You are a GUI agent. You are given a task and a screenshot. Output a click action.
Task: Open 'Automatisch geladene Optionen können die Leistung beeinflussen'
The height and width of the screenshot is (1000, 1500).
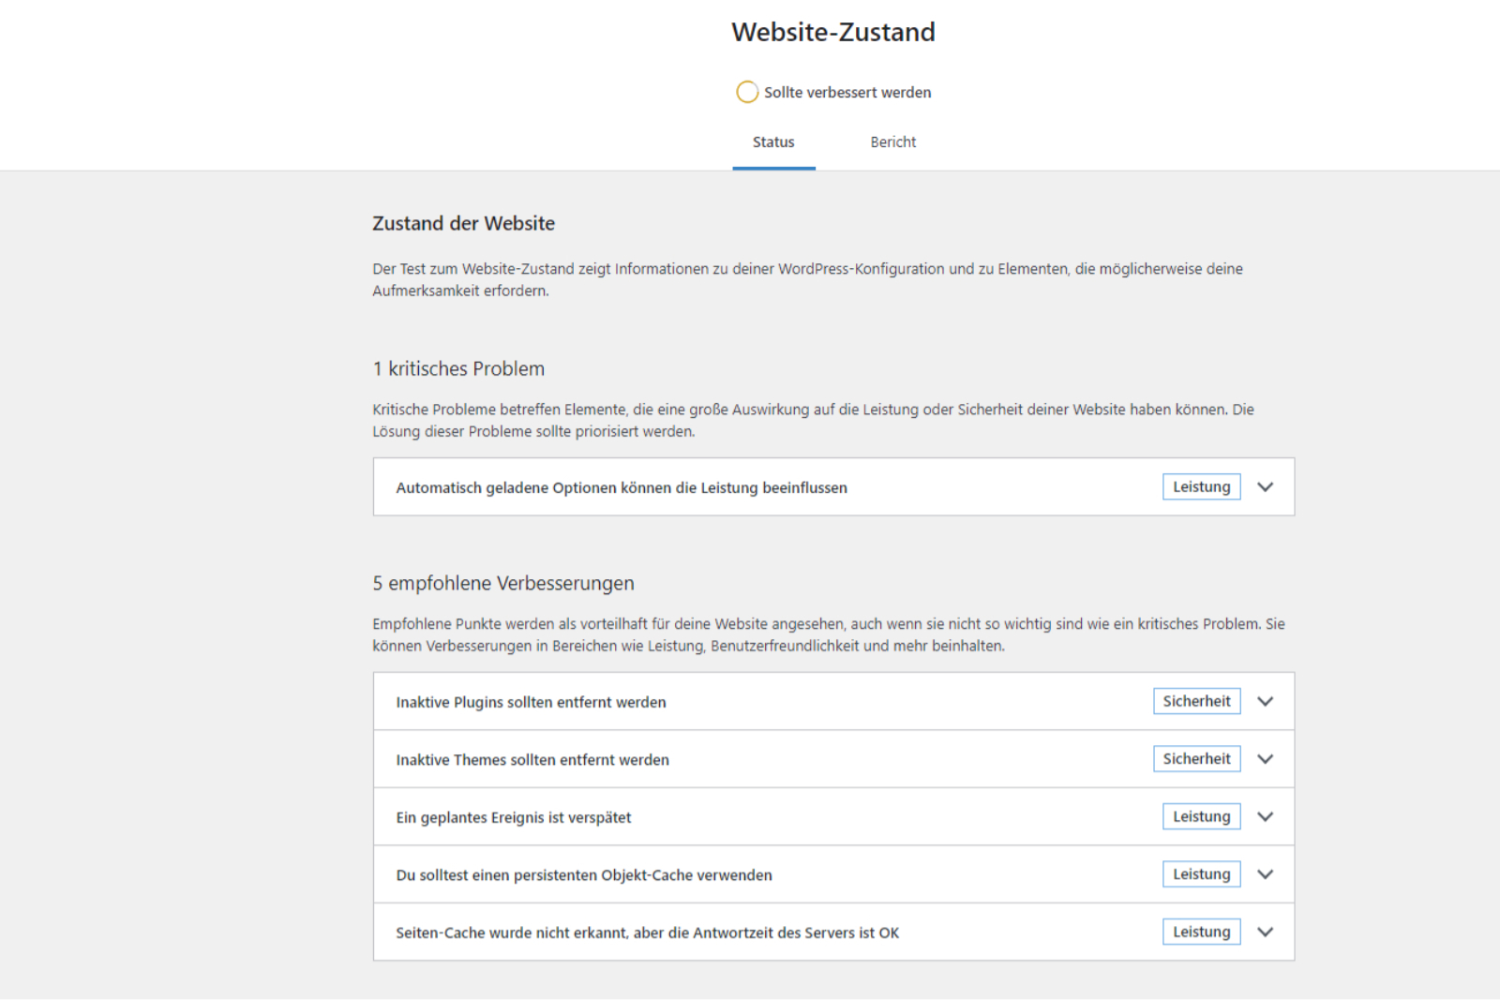click(621, 488)
